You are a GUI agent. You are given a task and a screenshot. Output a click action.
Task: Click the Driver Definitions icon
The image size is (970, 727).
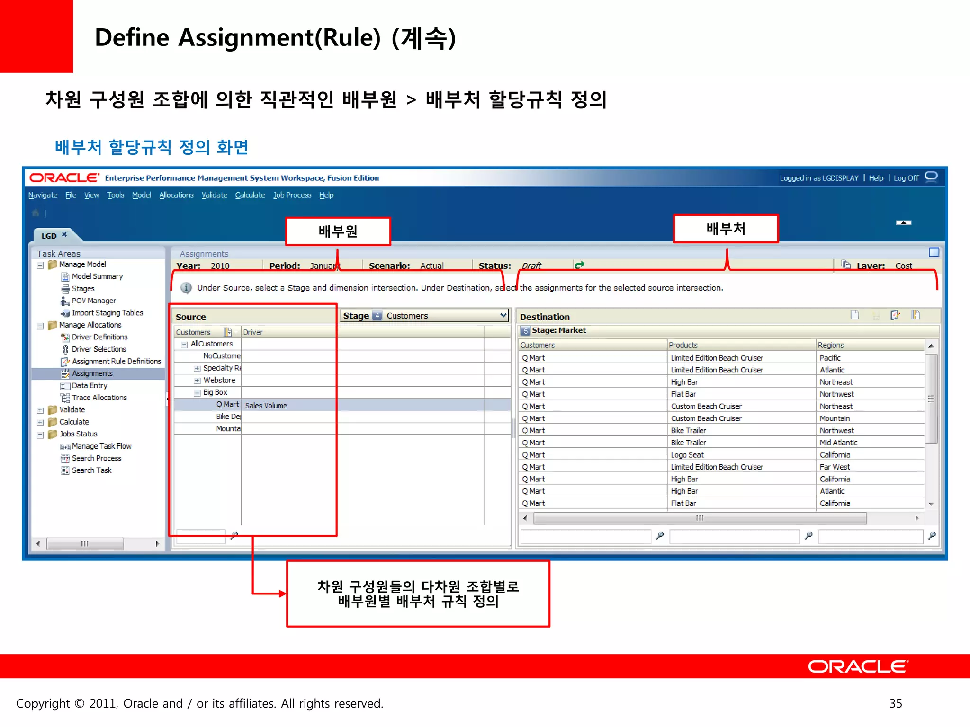click(x=65, y=337)
